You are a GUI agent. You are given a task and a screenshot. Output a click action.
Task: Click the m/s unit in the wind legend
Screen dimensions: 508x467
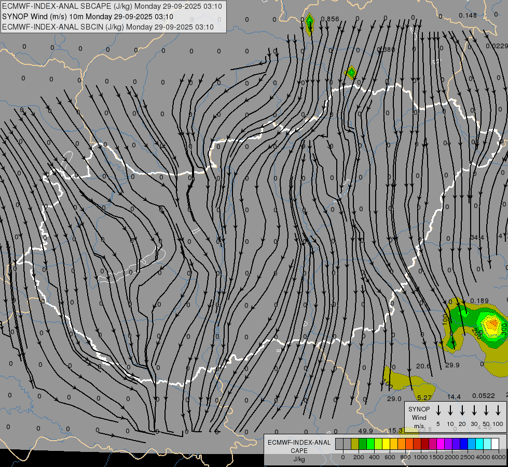pyautogui.click(x=419, y=426)
